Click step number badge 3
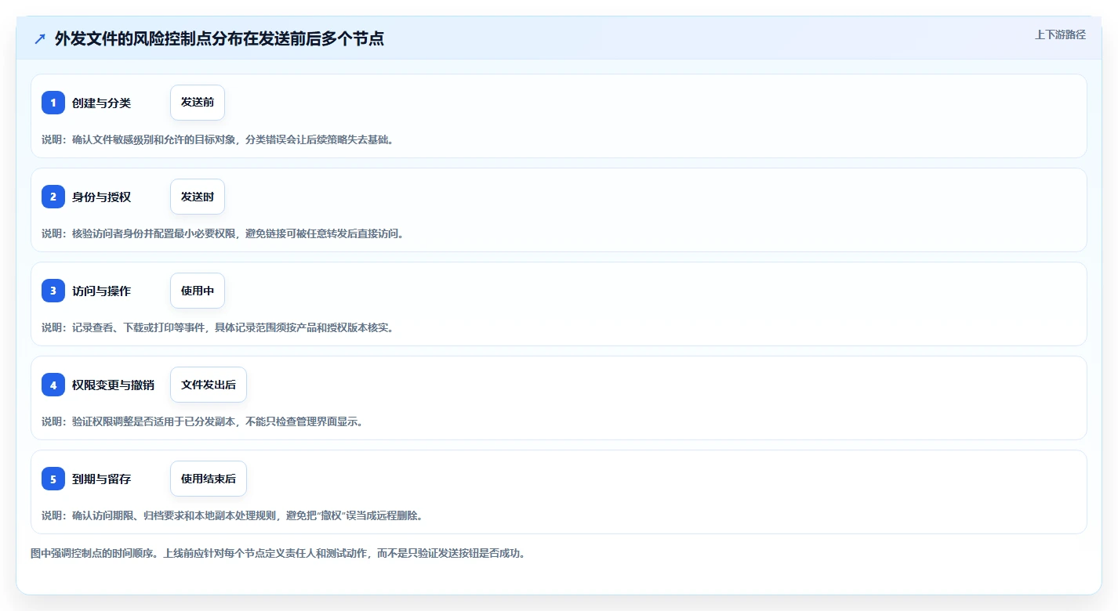Image resolution: width=1118 pixels, height=611 pixels. coord(53,291)
